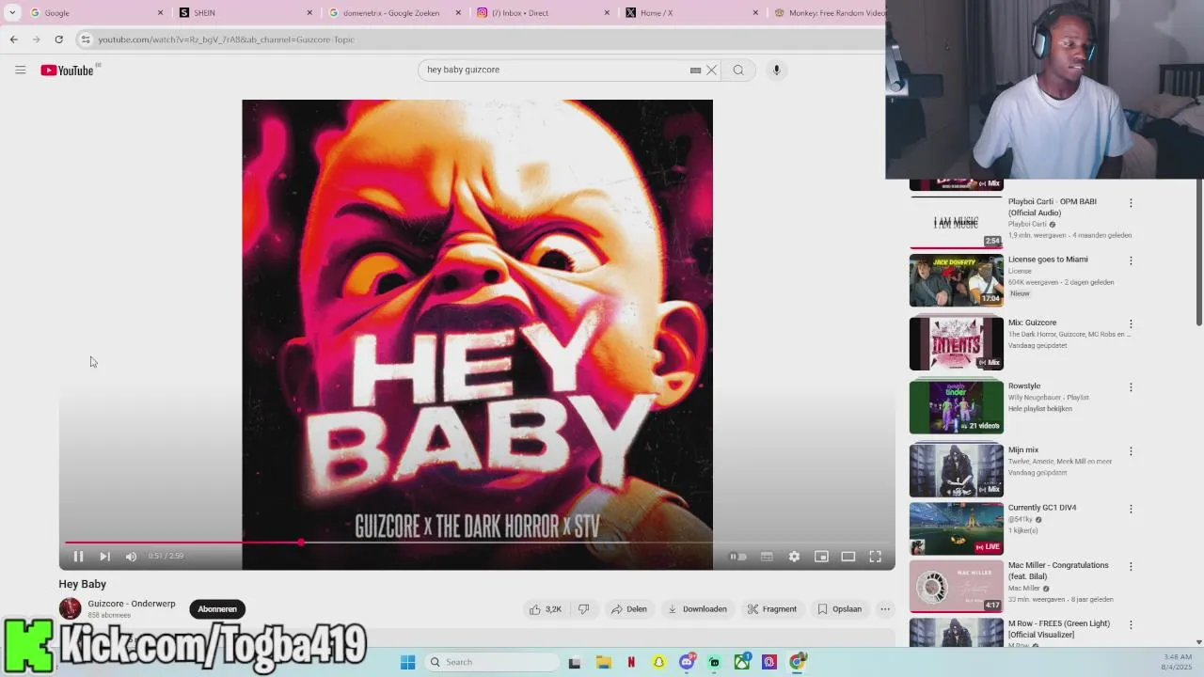Create clip with Fragment button
The height and width of the screenshot is (677, 1204).
[772, 609]
